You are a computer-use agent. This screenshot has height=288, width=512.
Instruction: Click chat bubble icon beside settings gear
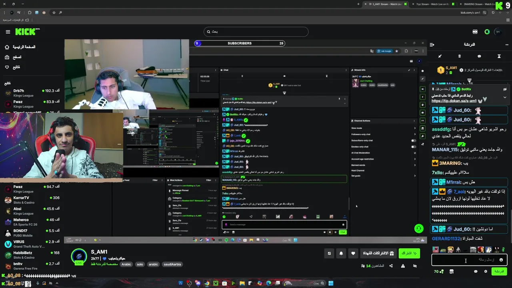click(476, 271)
